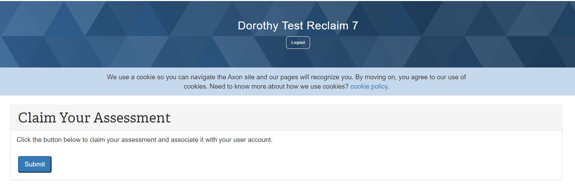Click banner area directly below Logout button
575x190 pixels.
298,58
